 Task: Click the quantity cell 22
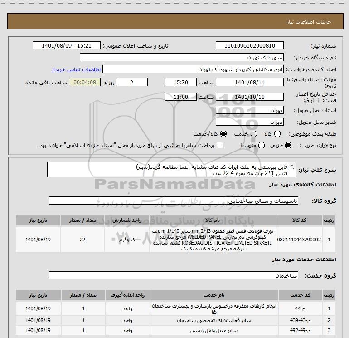click(82, 240)
